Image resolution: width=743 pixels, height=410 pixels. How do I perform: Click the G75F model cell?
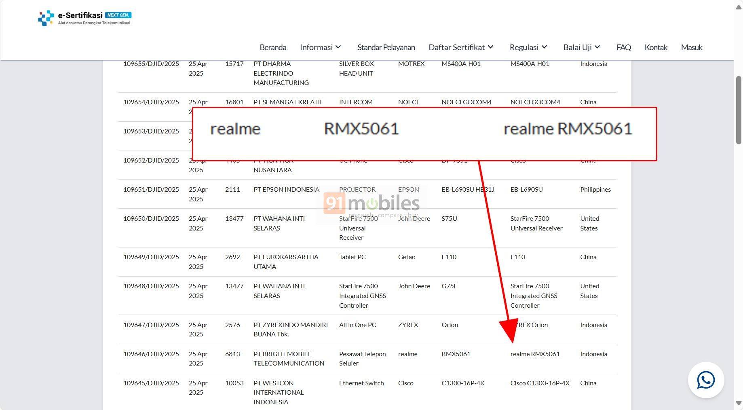click(449, 286)
